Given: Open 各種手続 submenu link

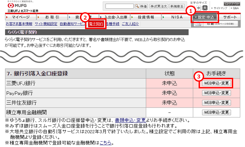Looking at the screenshot, I should [x=113, y=24].
